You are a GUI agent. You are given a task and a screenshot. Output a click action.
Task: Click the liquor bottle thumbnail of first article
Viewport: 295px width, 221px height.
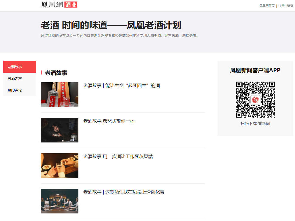tap(60, 95)
